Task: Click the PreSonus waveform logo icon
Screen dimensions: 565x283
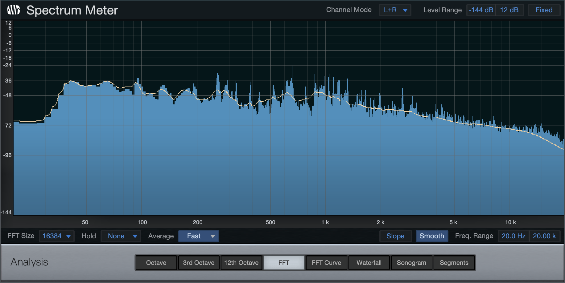Action: [14, 10]
